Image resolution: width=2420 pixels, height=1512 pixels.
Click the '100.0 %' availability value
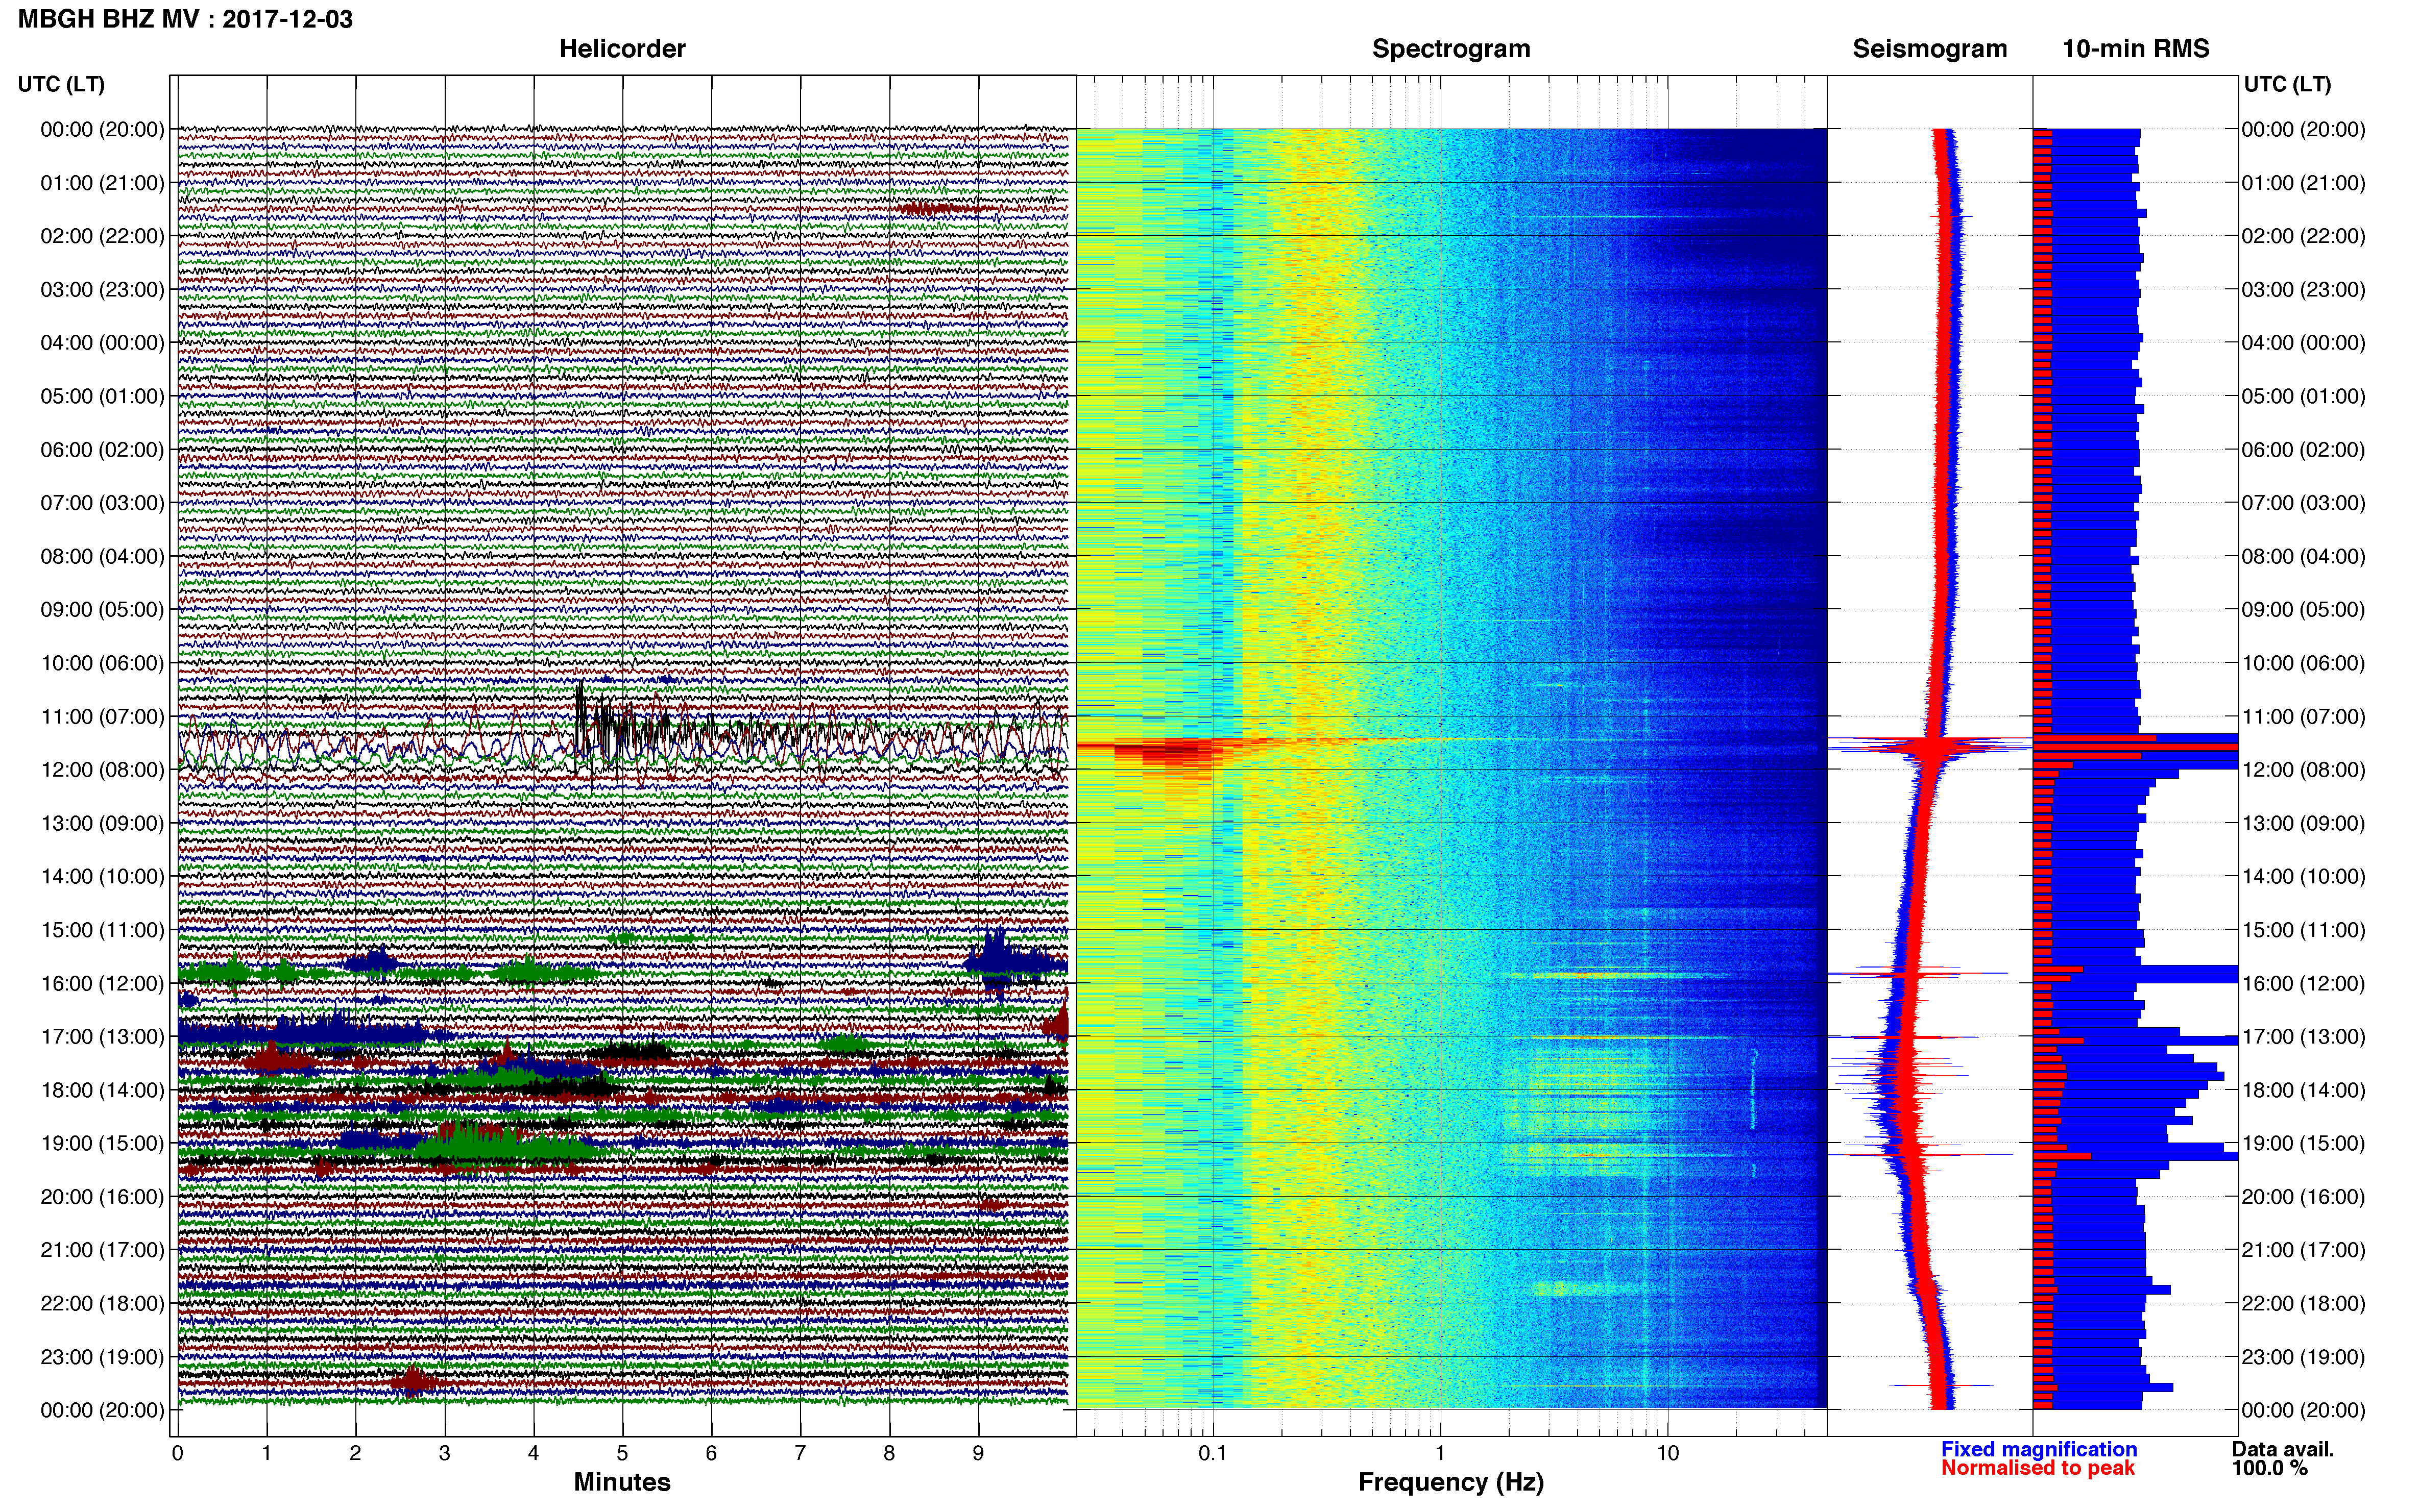tap(2270, 1468)
